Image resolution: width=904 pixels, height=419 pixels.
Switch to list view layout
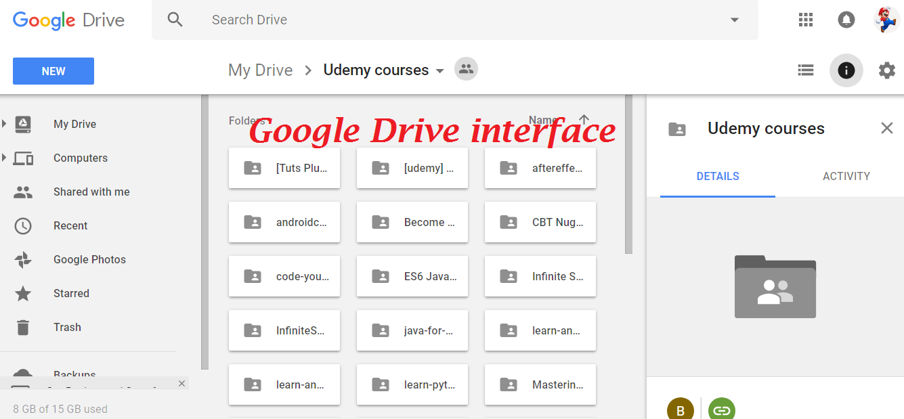(x=806, y=70)
